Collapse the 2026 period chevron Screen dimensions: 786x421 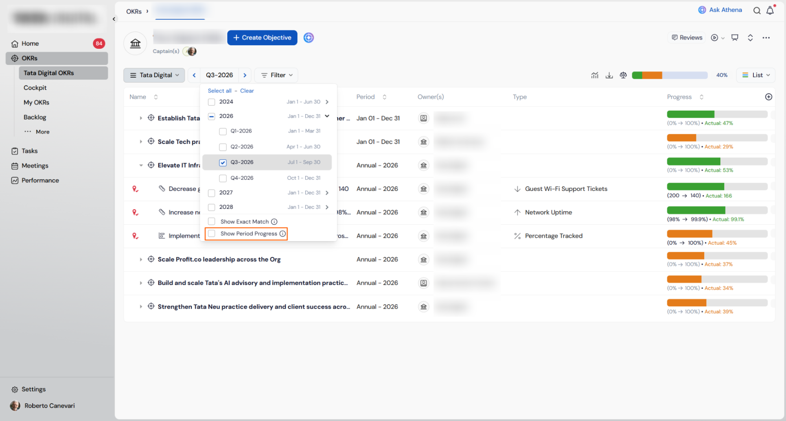327,116
